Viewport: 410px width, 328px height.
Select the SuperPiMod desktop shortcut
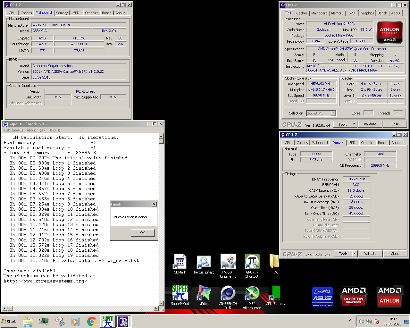180,295
